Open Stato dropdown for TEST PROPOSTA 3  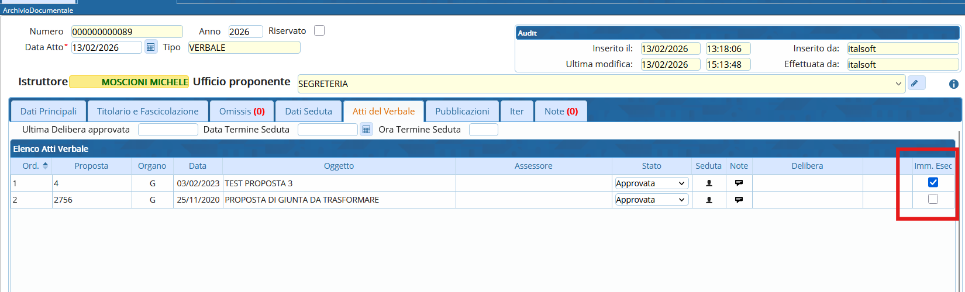[651, 183]
